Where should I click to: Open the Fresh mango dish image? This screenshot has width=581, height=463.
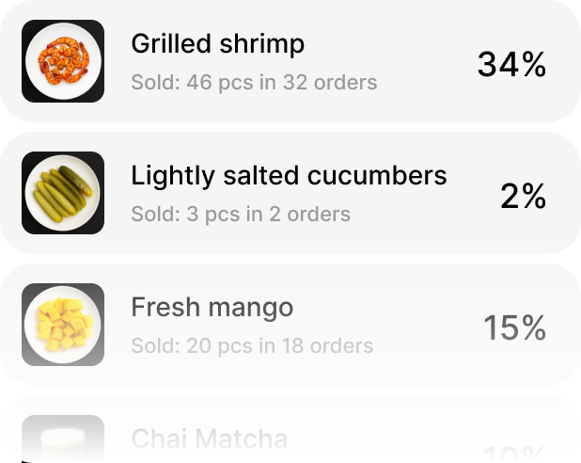pos(63,325)
